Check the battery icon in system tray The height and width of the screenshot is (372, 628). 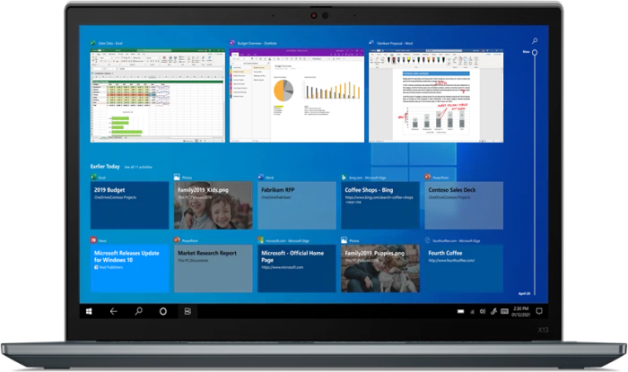(x=460, y=311)
